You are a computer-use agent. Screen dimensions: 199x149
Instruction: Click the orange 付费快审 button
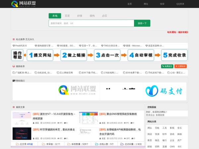point(180,66)
